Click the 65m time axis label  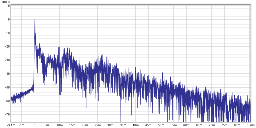199,125
